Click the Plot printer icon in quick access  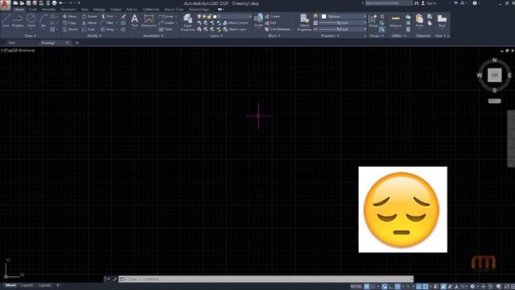click(54, 3)
